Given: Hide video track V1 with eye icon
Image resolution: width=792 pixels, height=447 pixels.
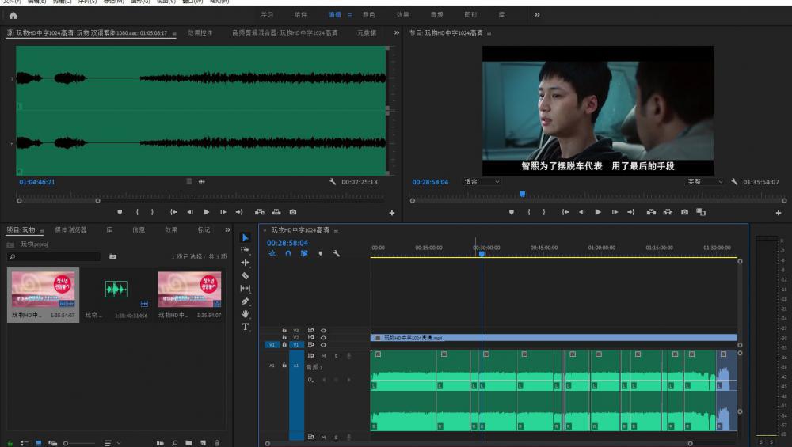Looking at the screenshot, I should (x=323, y=345).
